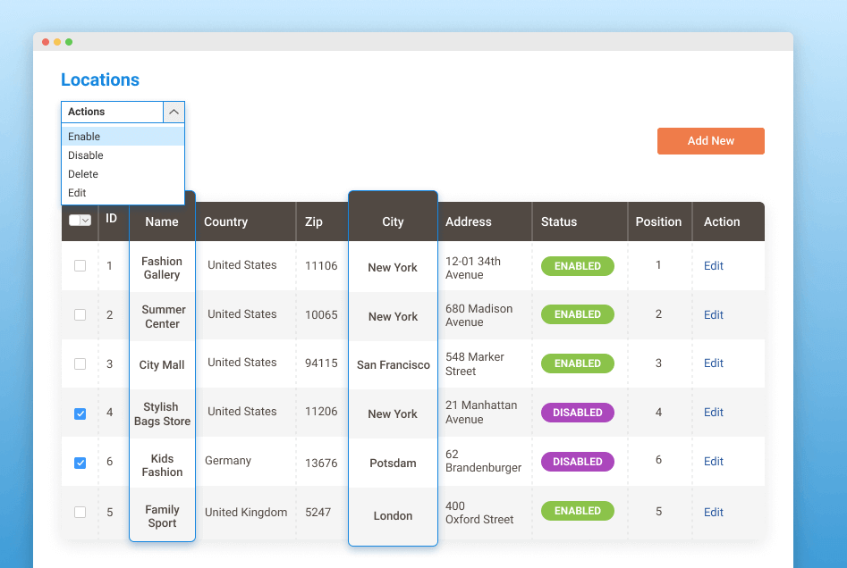Uncheck the Stylish Bags Store checkbox

[80, 413]
